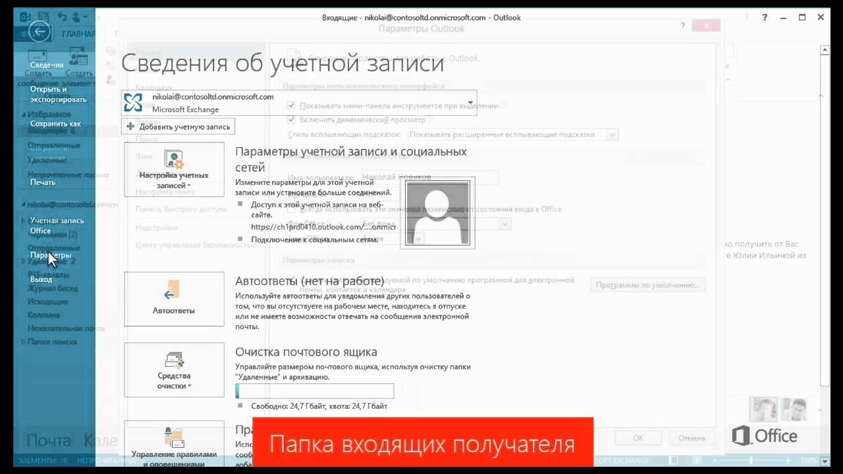The width and height of the screenshot is (843, 474).
Task: Click Выход in backstage menu
Action: 41,279
